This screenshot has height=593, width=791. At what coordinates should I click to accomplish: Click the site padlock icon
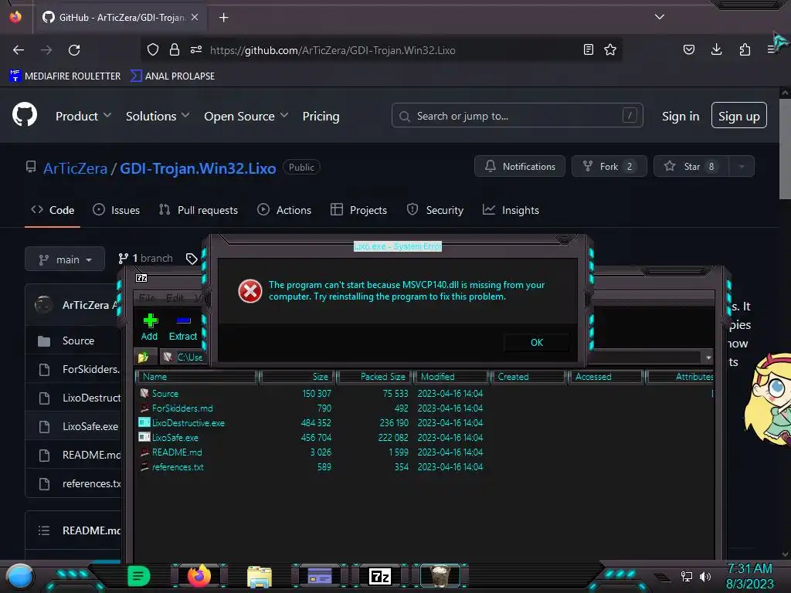pyautogui.click(x=175, y=49)
